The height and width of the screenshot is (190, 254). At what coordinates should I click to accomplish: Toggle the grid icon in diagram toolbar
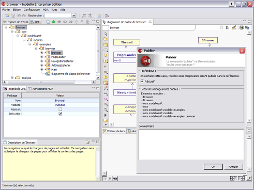pyautogui.click(x=221, y=27)
